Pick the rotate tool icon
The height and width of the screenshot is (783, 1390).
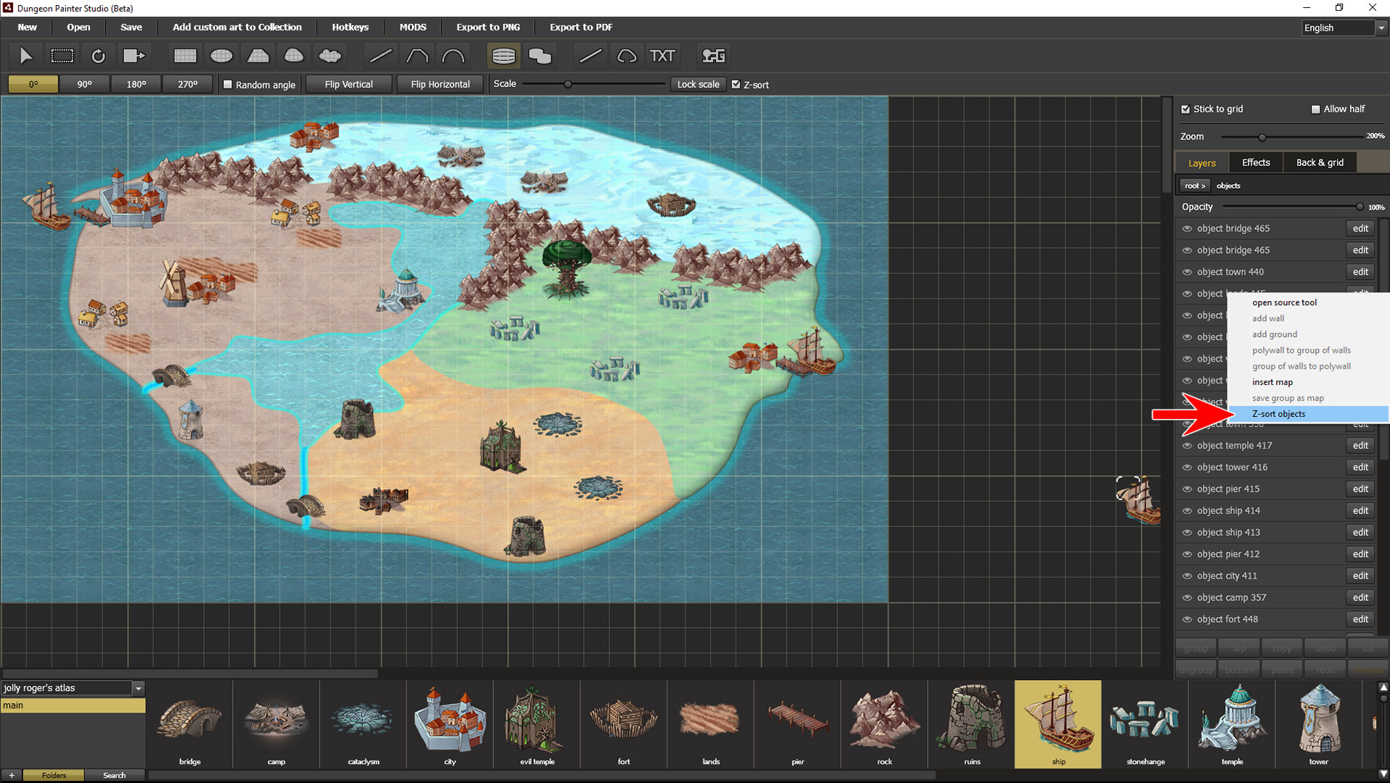(x=98, y=56)
